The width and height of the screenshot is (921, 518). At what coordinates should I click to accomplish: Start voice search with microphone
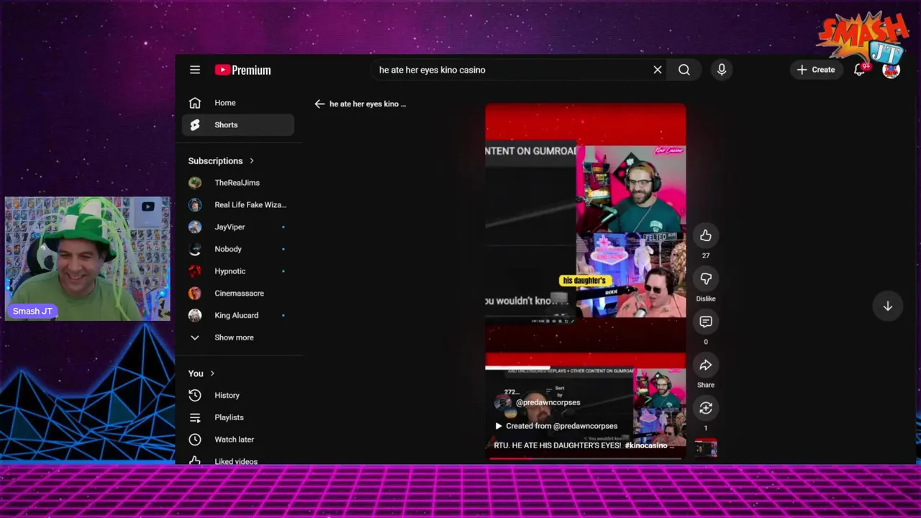click(x=722, y=70)
